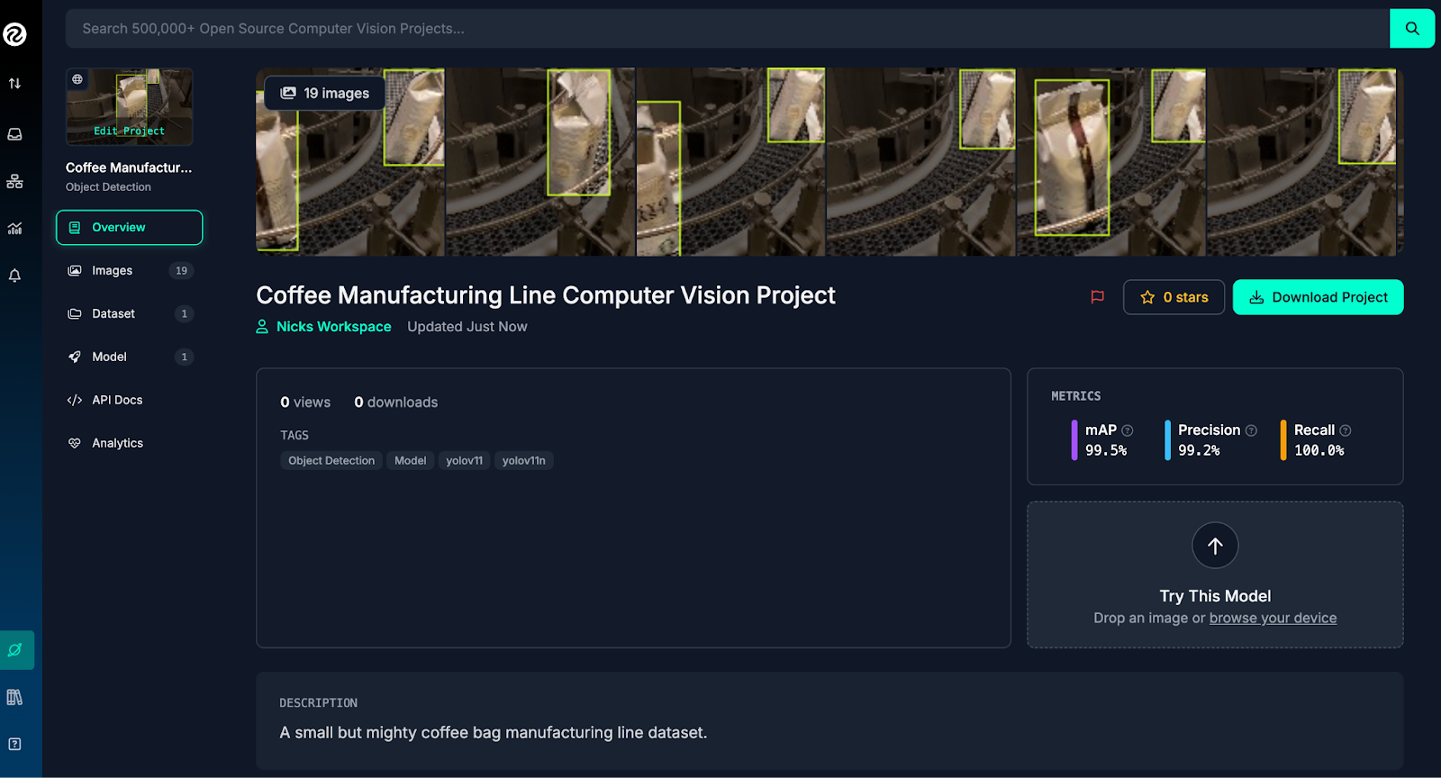Open the coffee bag image with dark stripe
The width and height of the screenshot is (1441, 778).
pyautogui.click(x=1111, y=162)
